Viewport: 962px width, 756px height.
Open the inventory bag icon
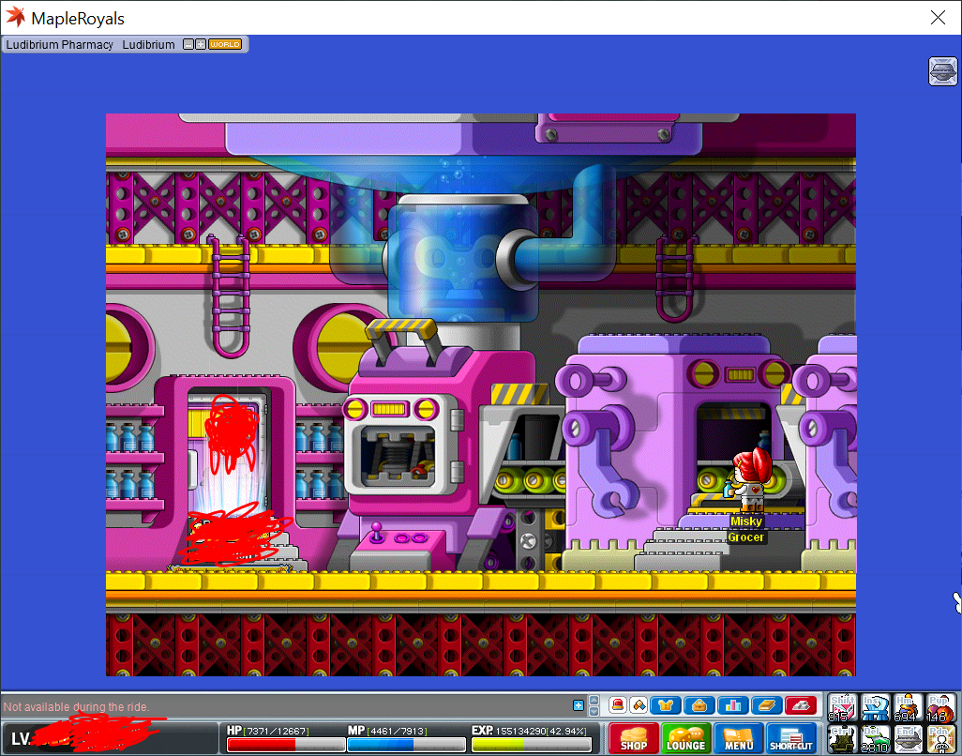(x=699, y=705)
